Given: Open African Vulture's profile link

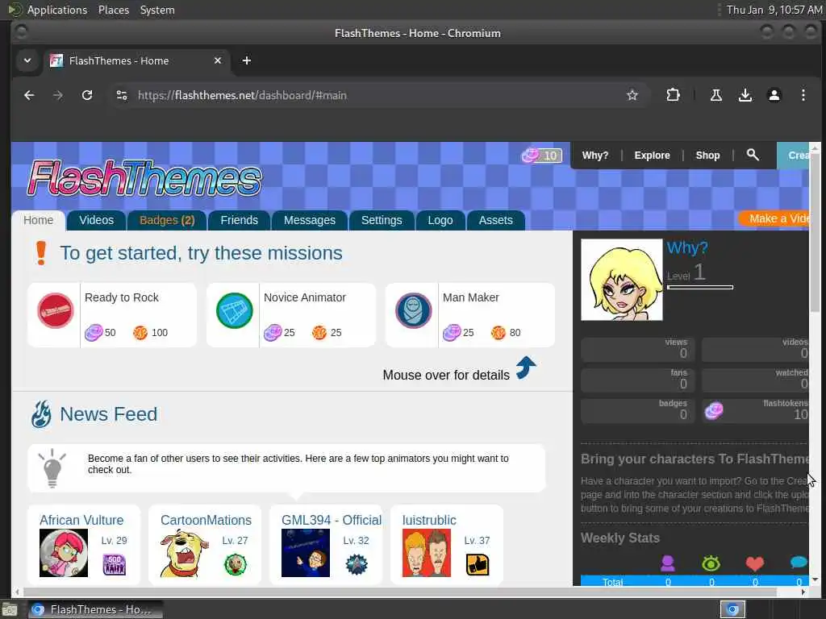Looking at the screenshot, I should [x=81, y=520].
